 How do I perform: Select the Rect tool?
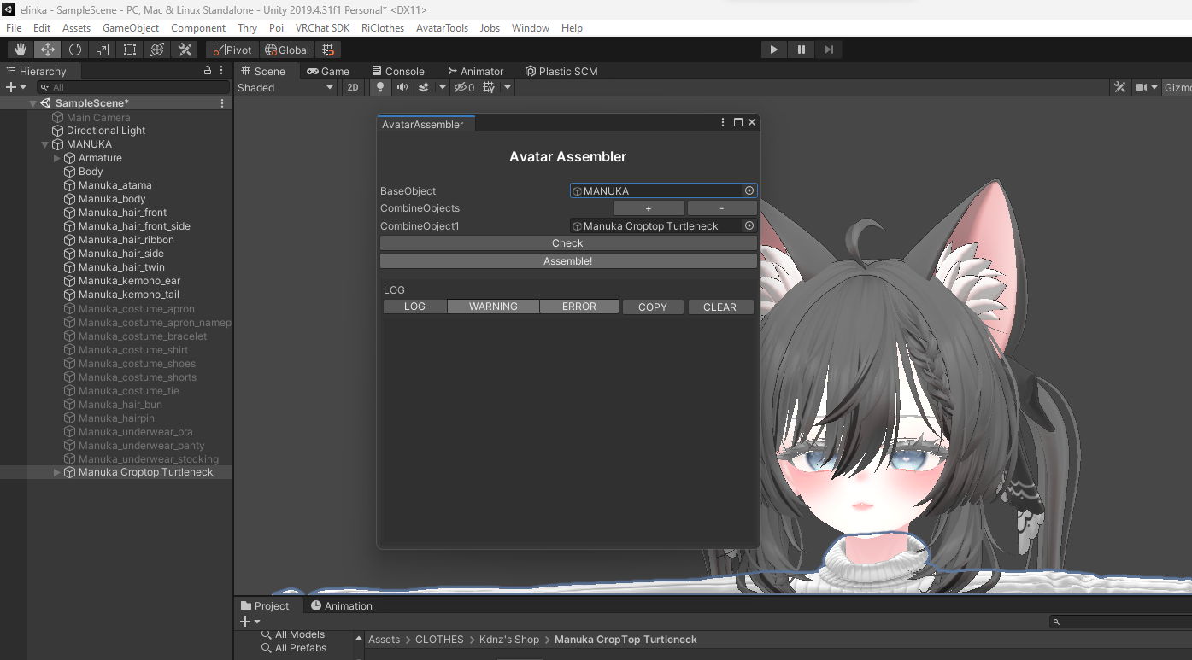click(x=130, y=50)
